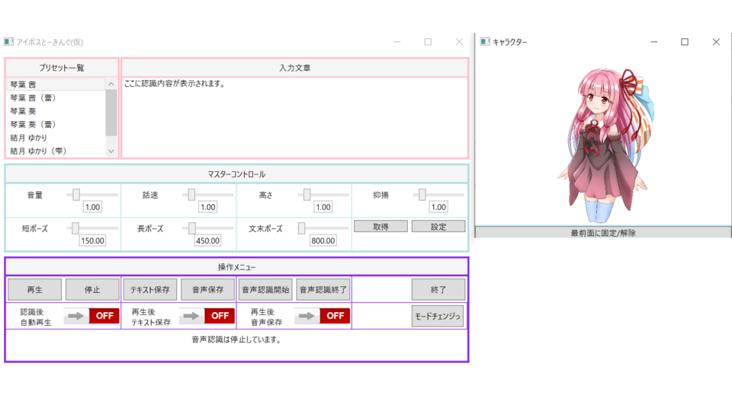The width and height of the screenshot is (732, 411).
Task: Click the 話速 value field 1.00
Action: [x=207, y=207]
